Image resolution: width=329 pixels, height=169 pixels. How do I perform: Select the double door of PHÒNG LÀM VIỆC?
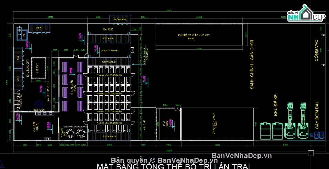pos(132,50)
